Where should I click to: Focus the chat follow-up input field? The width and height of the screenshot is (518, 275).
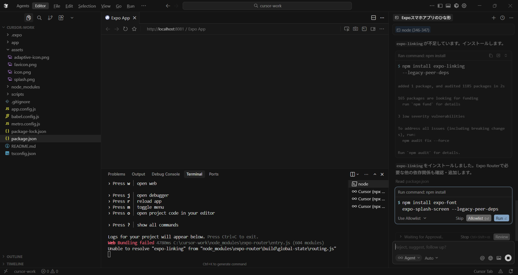448,247
